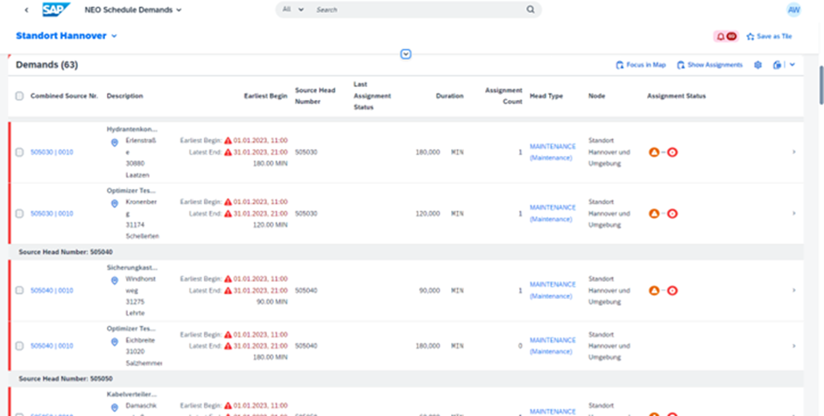This screenshot has width=824, height=416.
Task: Click Assignment Count column header
Action: [504, 95]
